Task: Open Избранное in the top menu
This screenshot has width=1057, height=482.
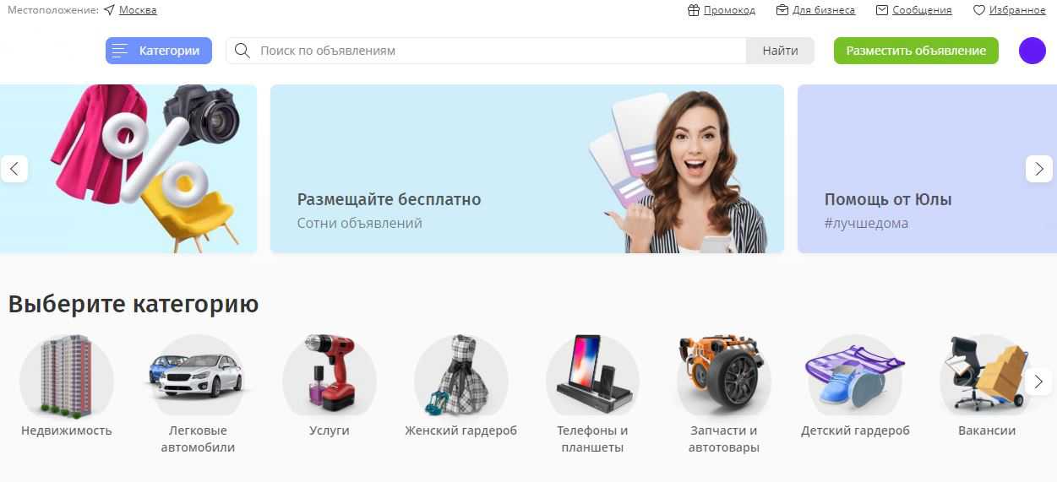Action: pyautogui.click(x=1010, y=10)
